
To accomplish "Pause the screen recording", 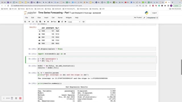I will (x=16, y=98).
